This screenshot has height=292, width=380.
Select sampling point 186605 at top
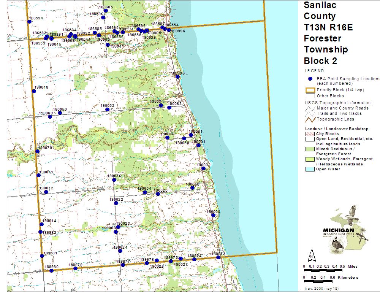(x=106, y=11)
